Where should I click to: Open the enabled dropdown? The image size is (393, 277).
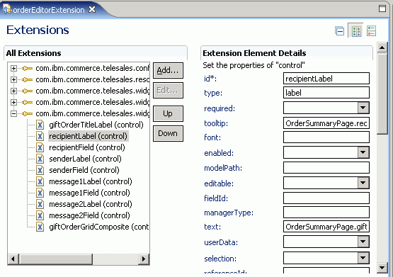363,152
